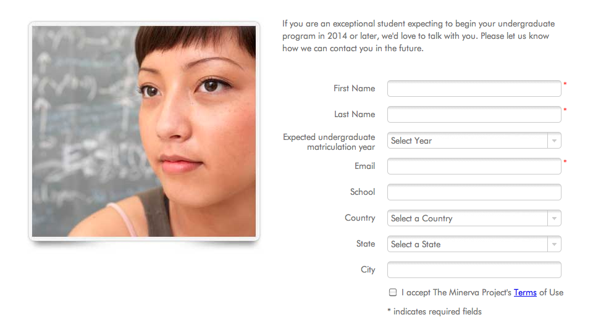Click the red asterisk beside First Name
Viewport: 614px width, 320px height.
[x=565, y=84]
